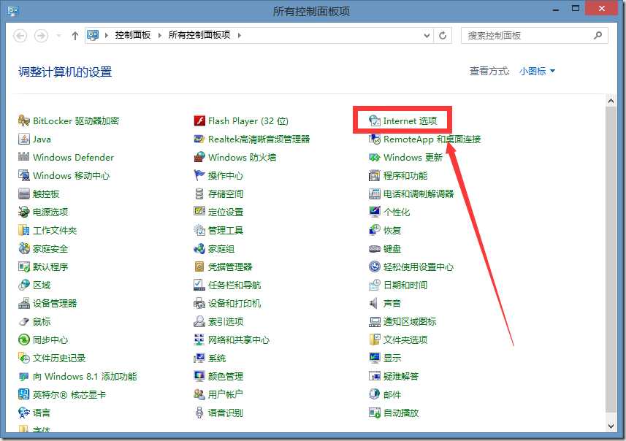Viewport: 626px width, 441px height.
Task: Click the scrollbar down arrow
Action: (x=611, y=426)
